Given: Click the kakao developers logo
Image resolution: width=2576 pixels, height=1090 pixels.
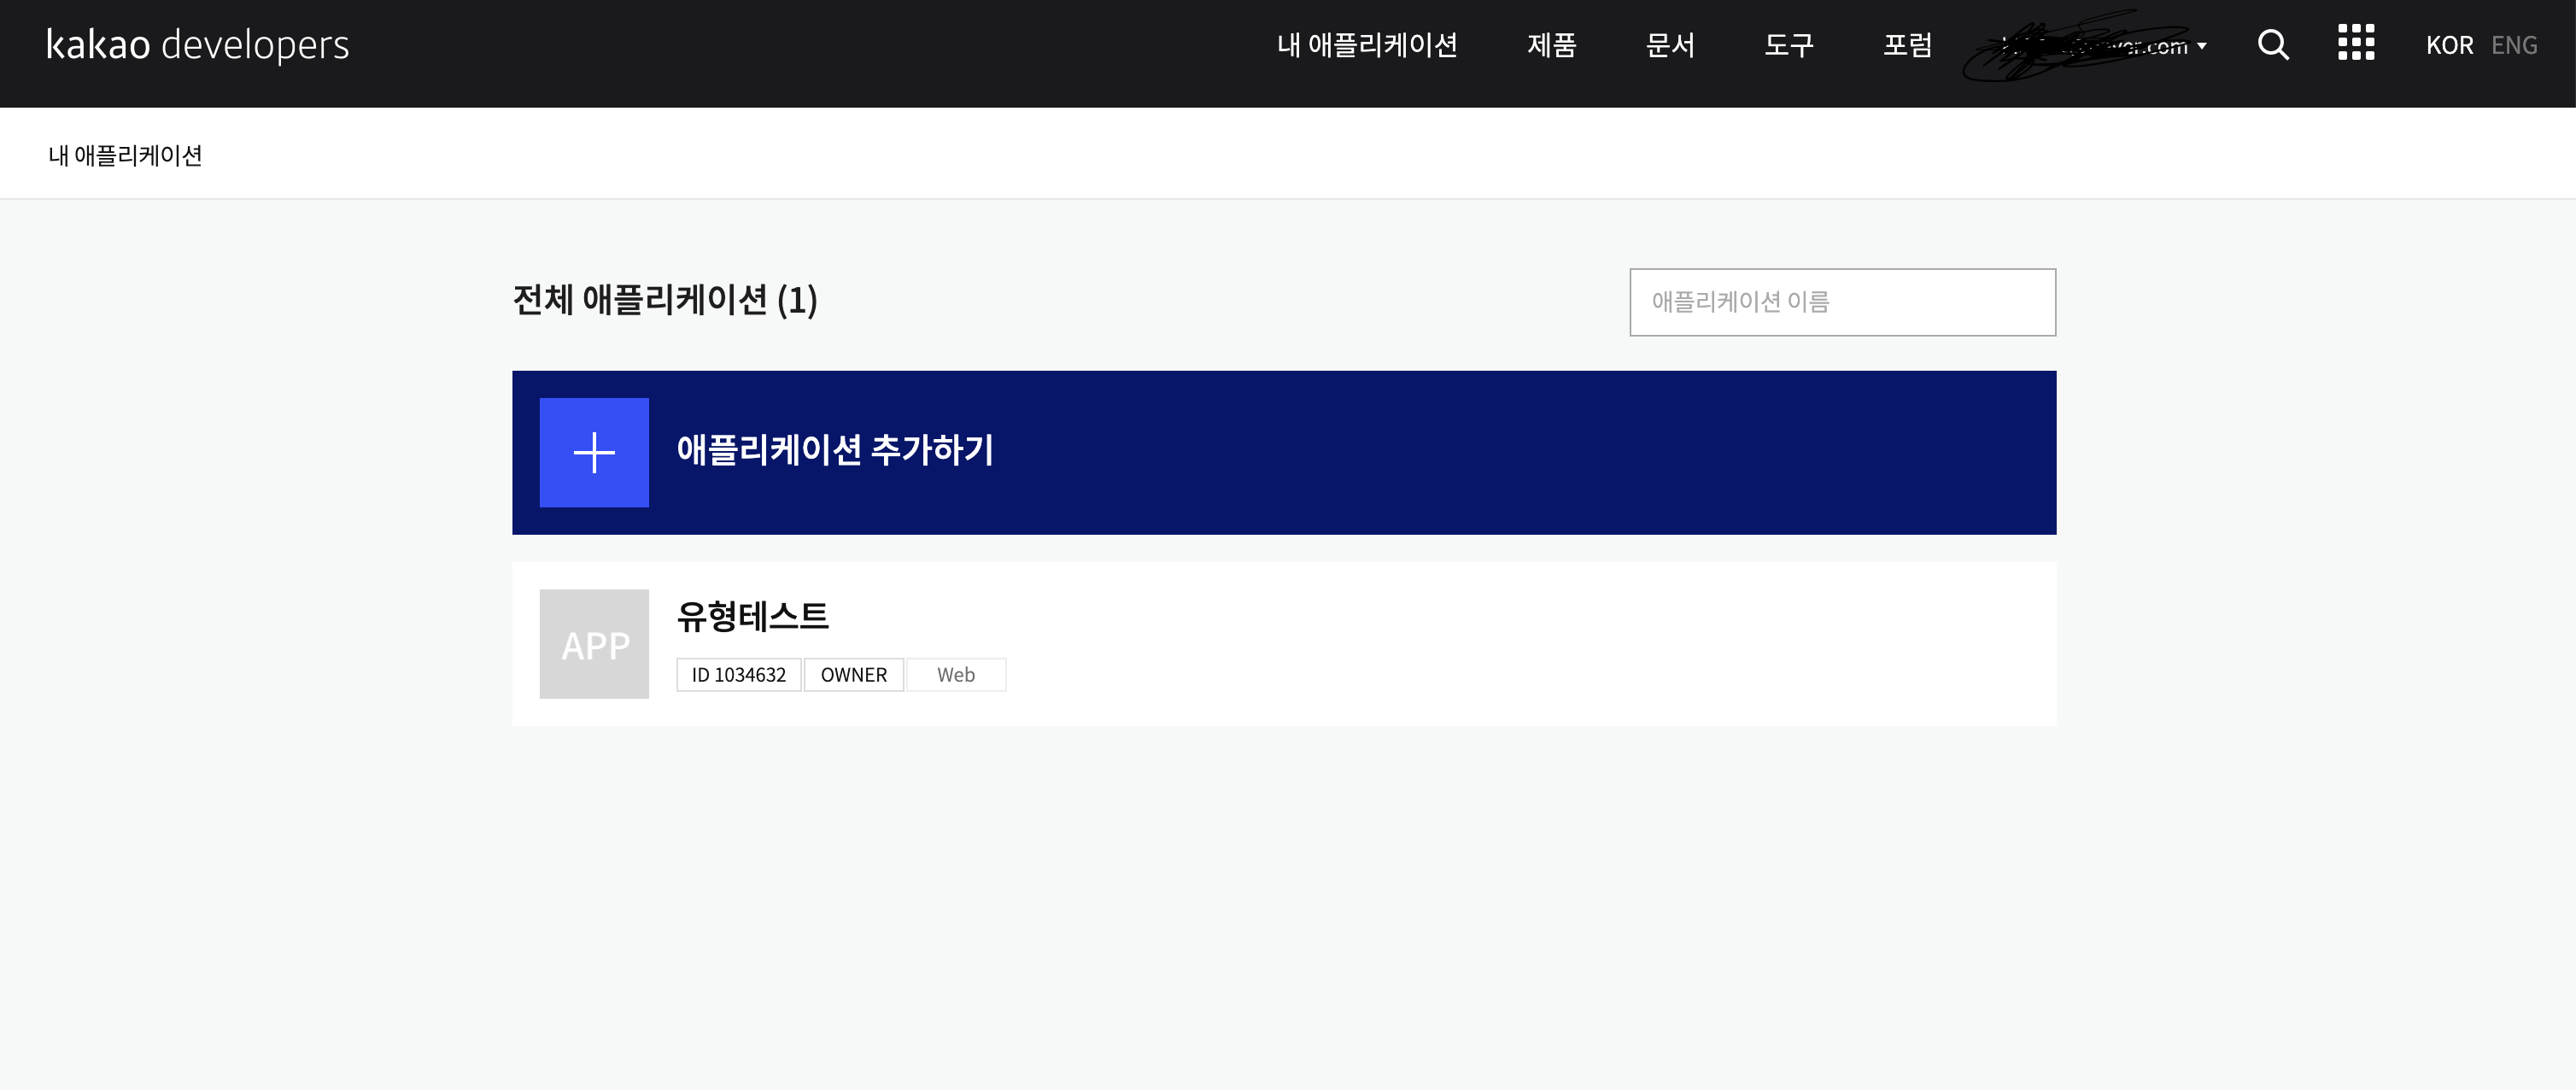Looking at the screenshot, I should tap(198, 45).
